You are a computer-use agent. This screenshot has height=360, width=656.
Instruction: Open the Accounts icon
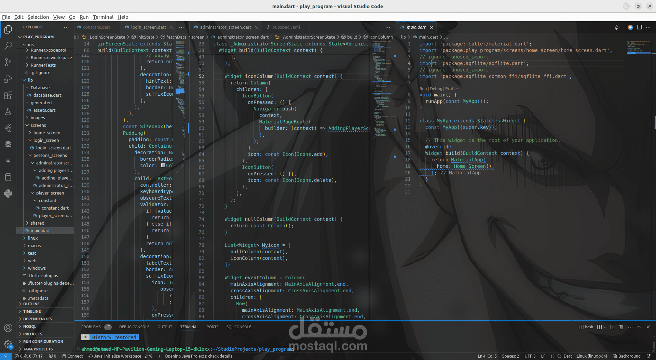coord(8,328)
